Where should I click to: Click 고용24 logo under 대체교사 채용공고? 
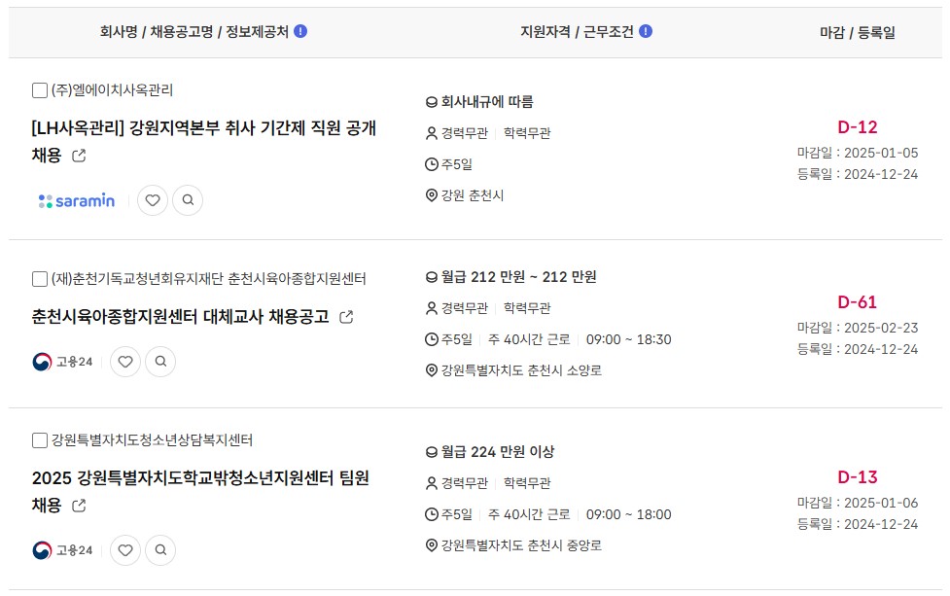pos(62,362)
